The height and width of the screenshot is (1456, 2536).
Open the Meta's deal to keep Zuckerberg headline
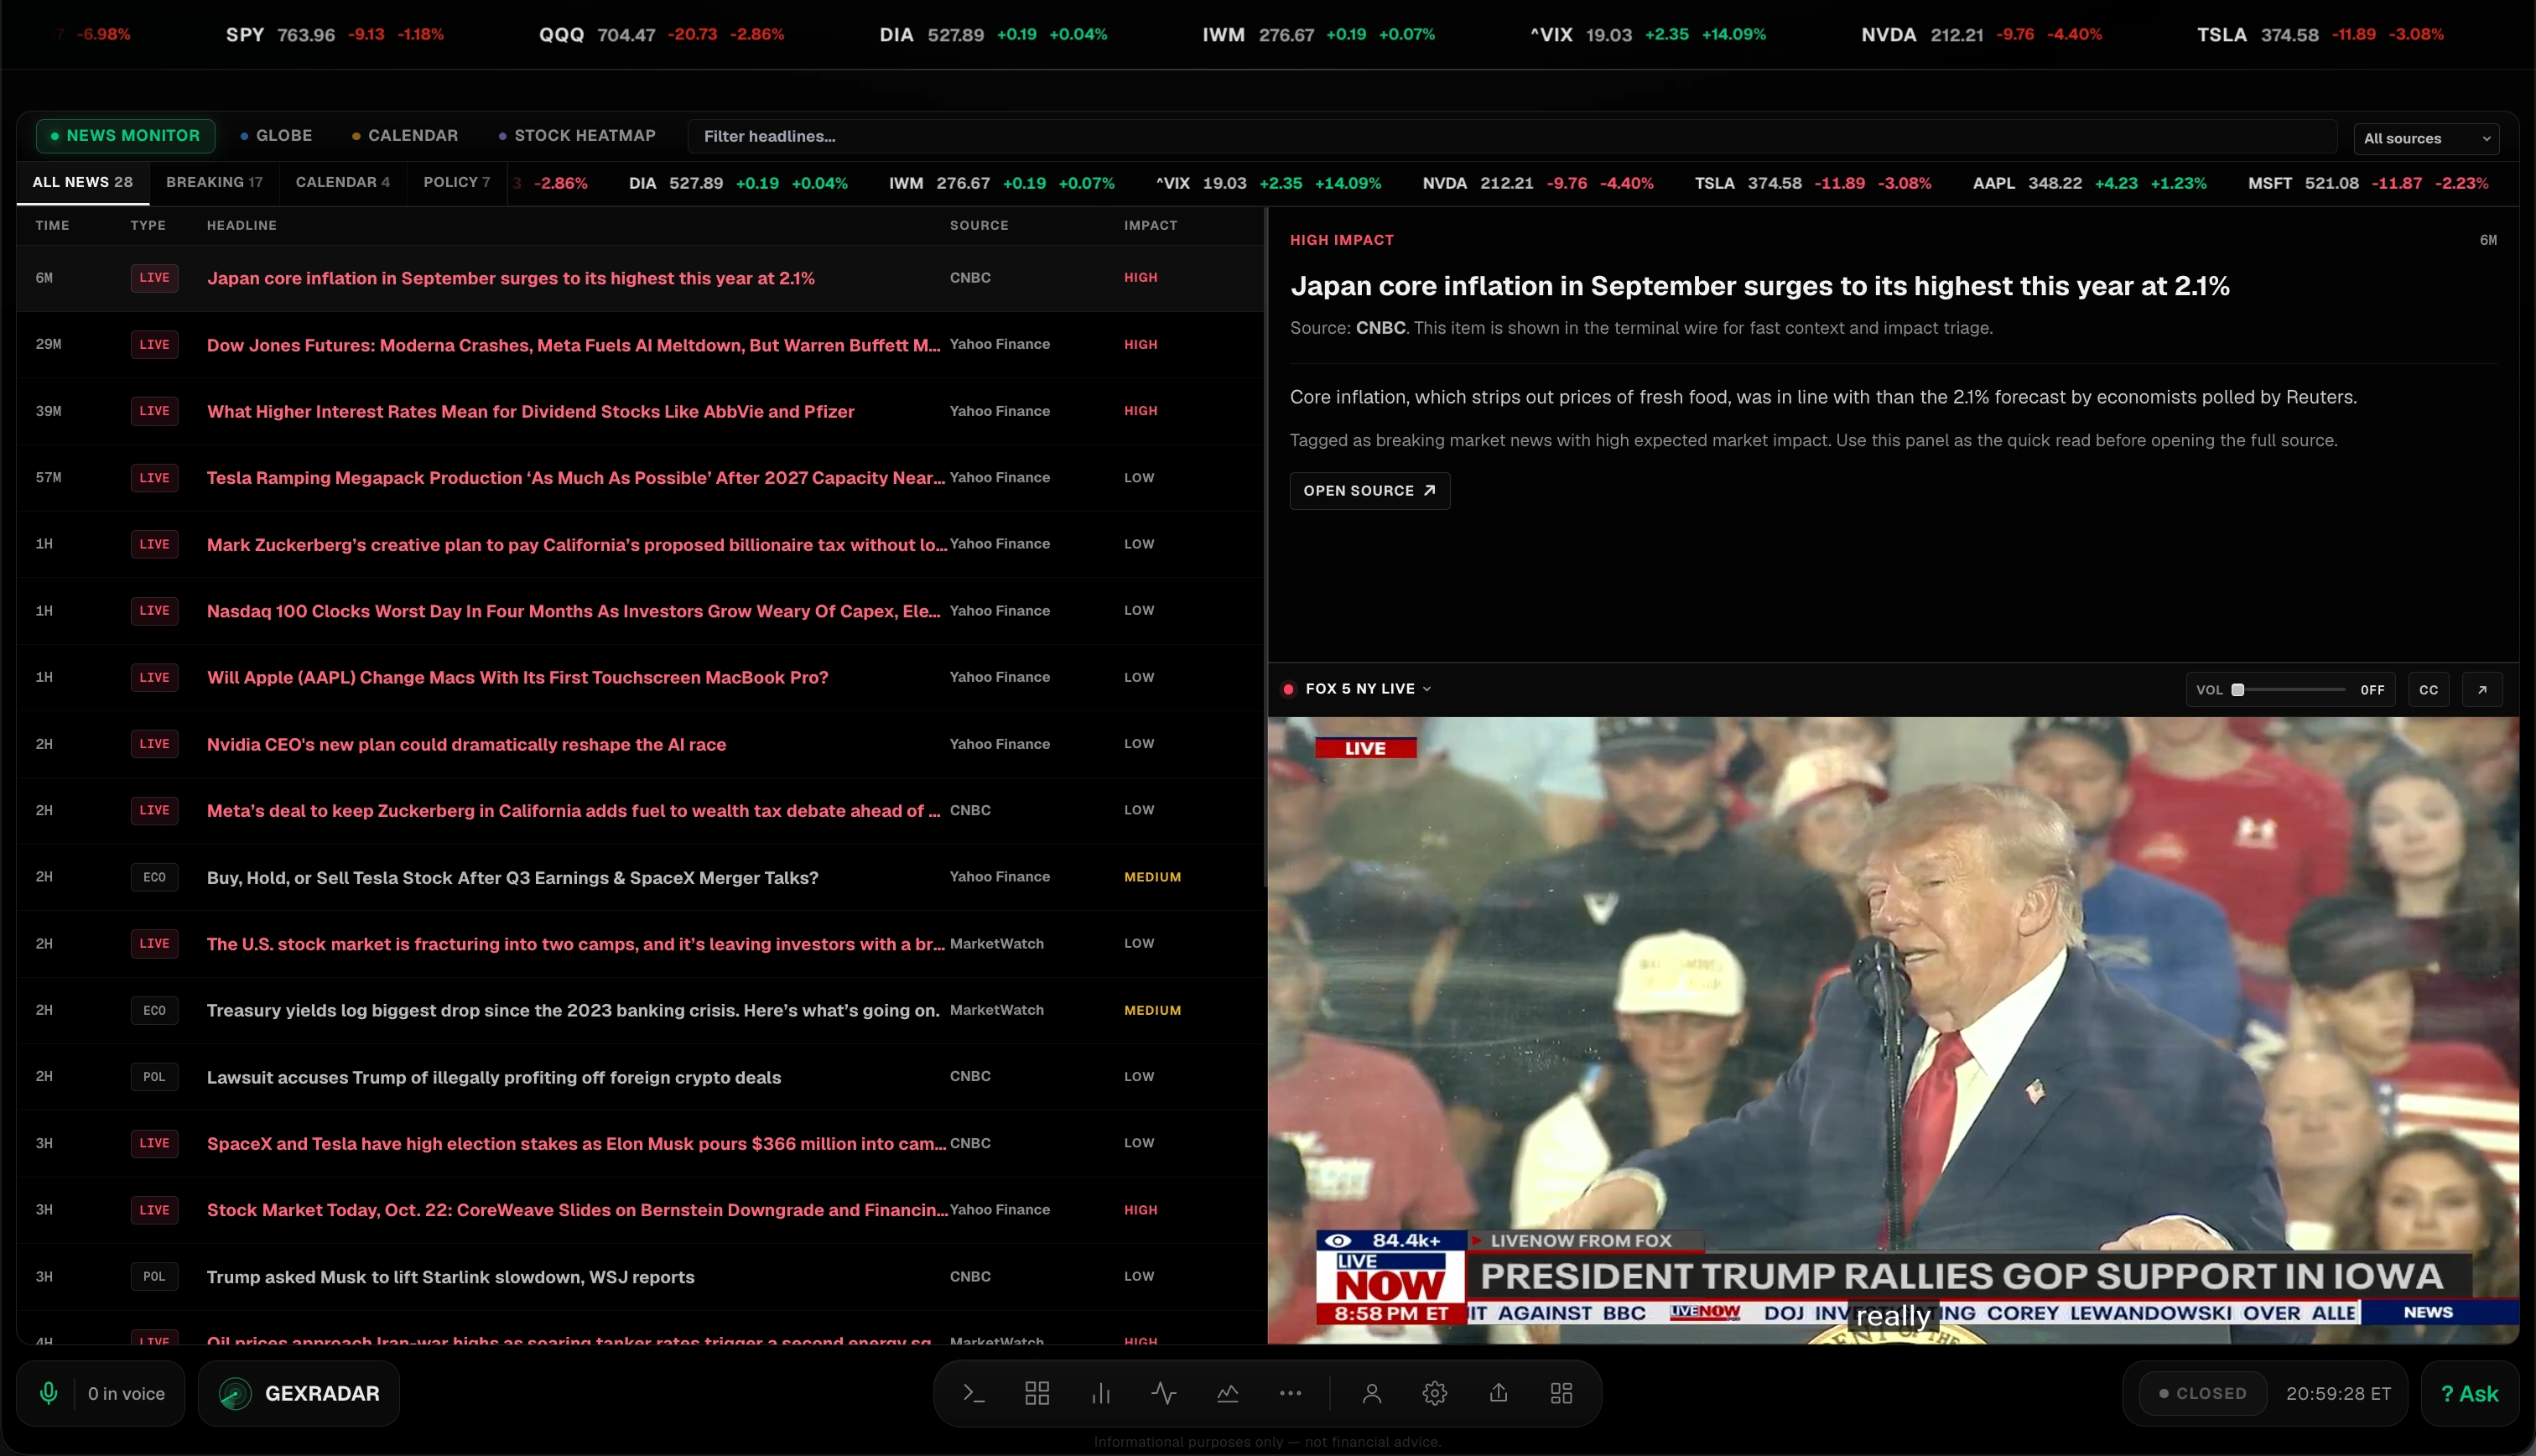(640, 810)
